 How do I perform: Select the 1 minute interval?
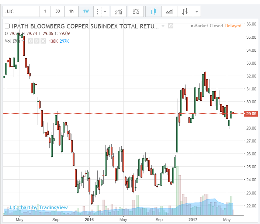tap(45, 11)
